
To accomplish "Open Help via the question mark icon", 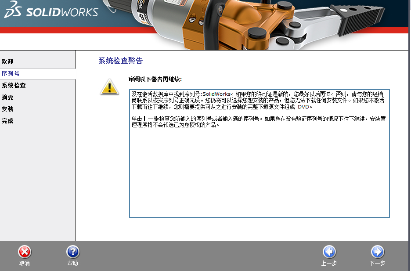I will click(x=73, y=252).
